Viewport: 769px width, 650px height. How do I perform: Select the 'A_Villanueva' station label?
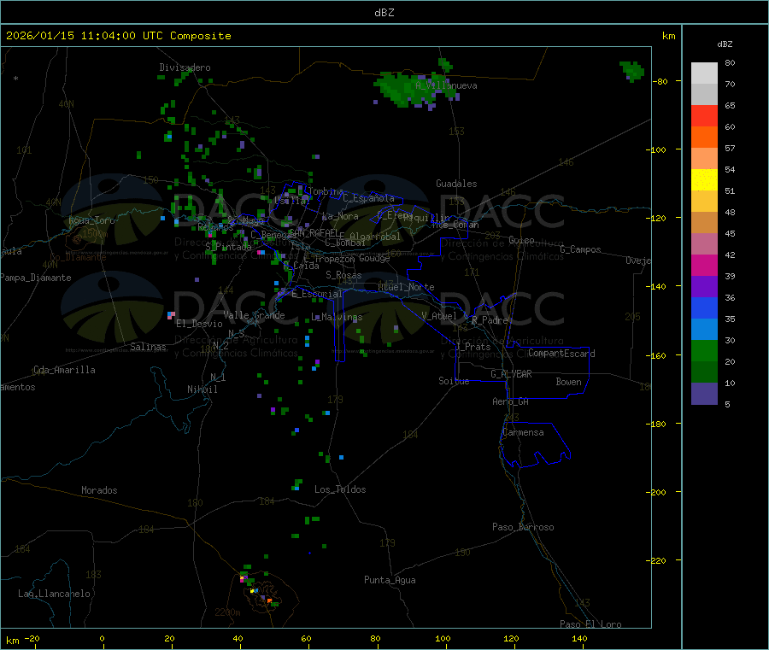(446, 85)
